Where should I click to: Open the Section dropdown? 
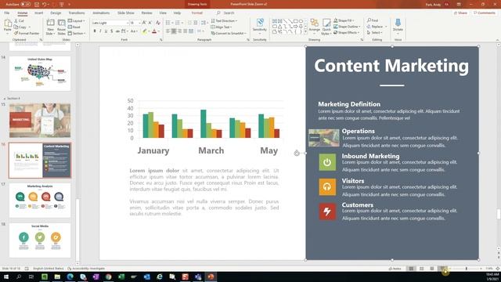click(x=77, y=33)
